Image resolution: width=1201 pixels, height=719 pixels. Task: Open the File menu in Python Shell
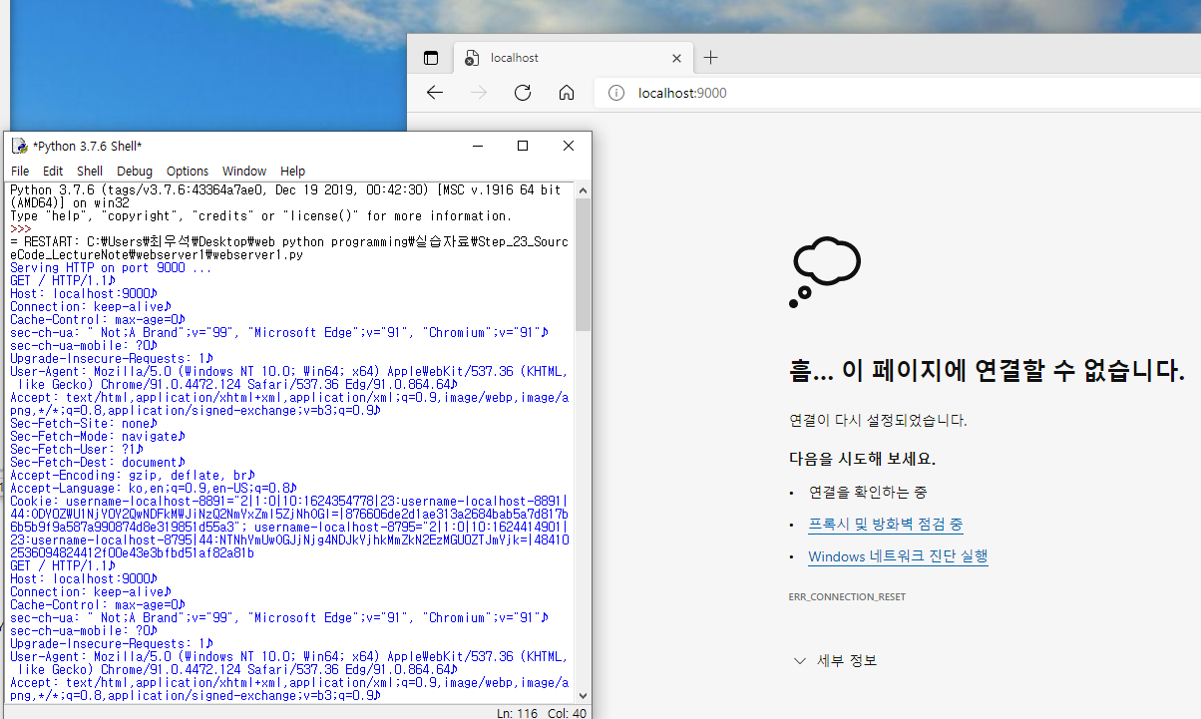tap(20, 172)
